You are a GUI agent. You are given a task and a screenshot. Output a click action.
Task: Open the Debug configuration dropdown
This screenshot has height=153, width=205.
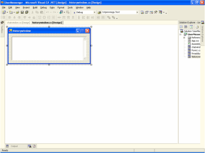pos(95,12)
